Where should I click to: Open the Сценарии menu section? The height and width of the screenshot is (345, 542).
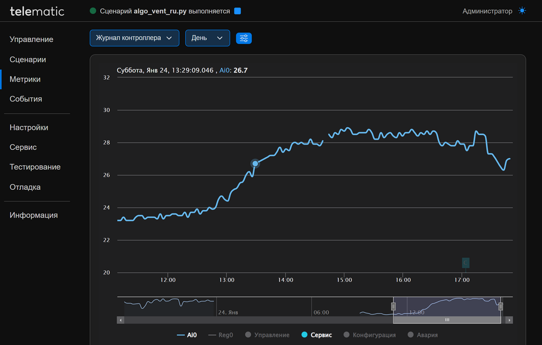pyautogui.click(x=28, y=60)
